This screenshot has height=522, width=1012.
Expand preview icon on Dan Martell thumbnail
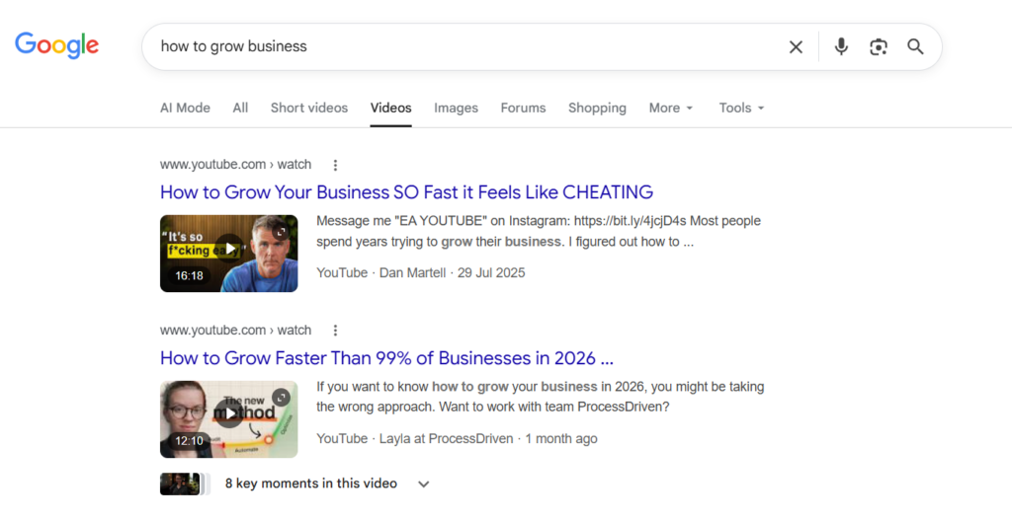coord(281,232)
